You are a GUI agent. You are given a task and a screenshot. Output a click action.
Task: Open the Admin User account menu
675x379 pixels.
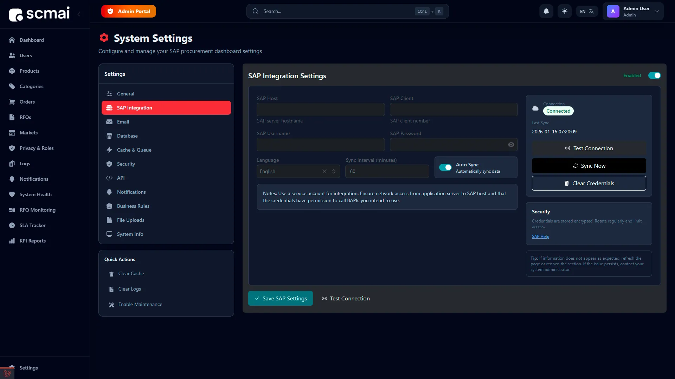click(x=633, y=11)
